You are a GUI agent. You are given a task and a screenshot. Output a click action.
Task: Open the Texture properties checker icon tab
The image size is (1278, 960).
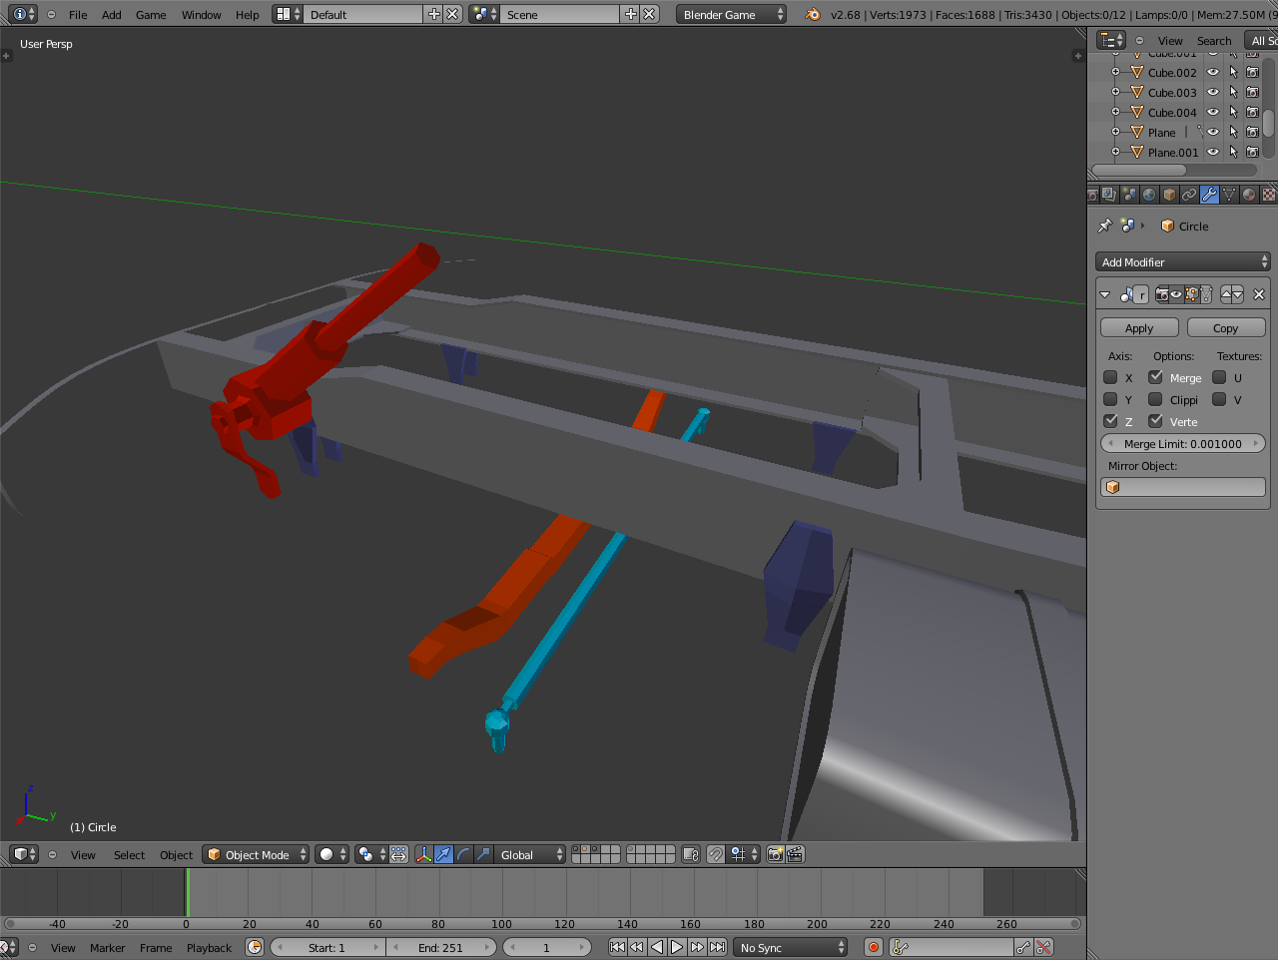tap(1269, 195)
